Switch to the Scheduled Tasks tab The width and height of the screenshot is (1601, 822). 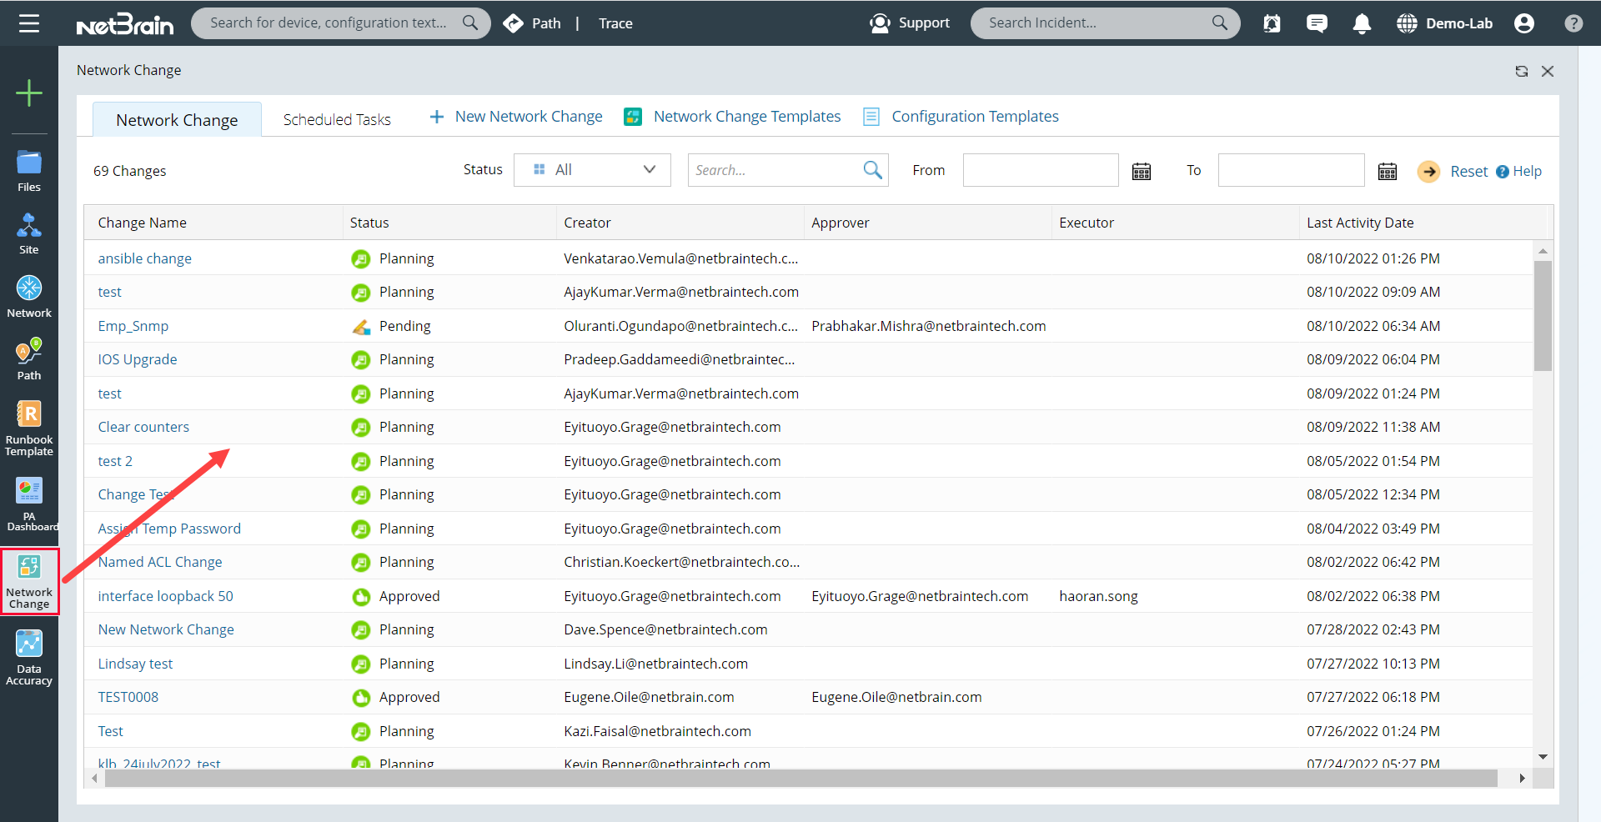337,119
